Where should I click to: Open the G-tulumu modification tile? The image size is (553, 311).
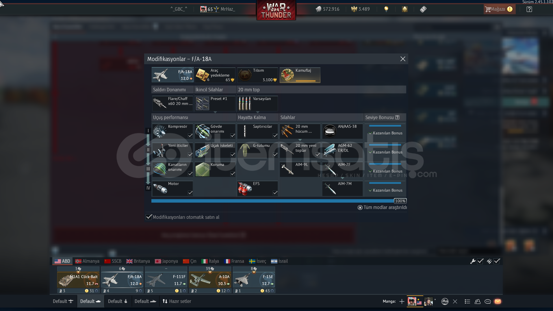point(257,150)
